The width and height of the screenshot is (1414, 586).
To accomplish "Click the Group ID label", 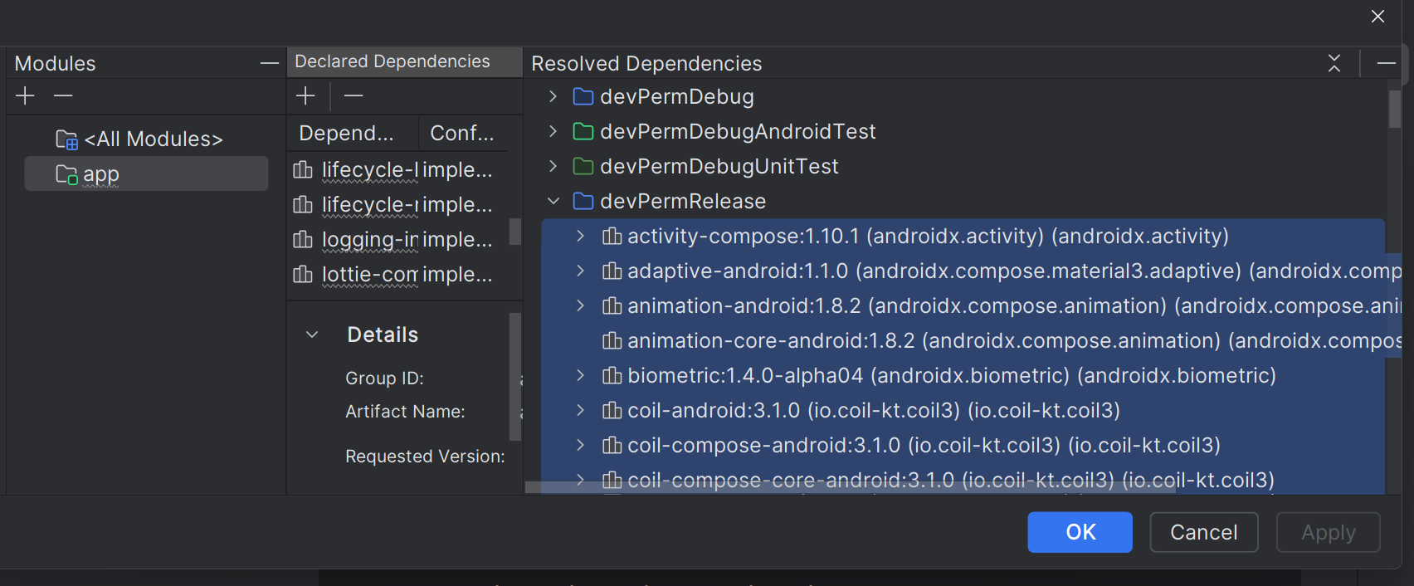I will click(384, 378).
